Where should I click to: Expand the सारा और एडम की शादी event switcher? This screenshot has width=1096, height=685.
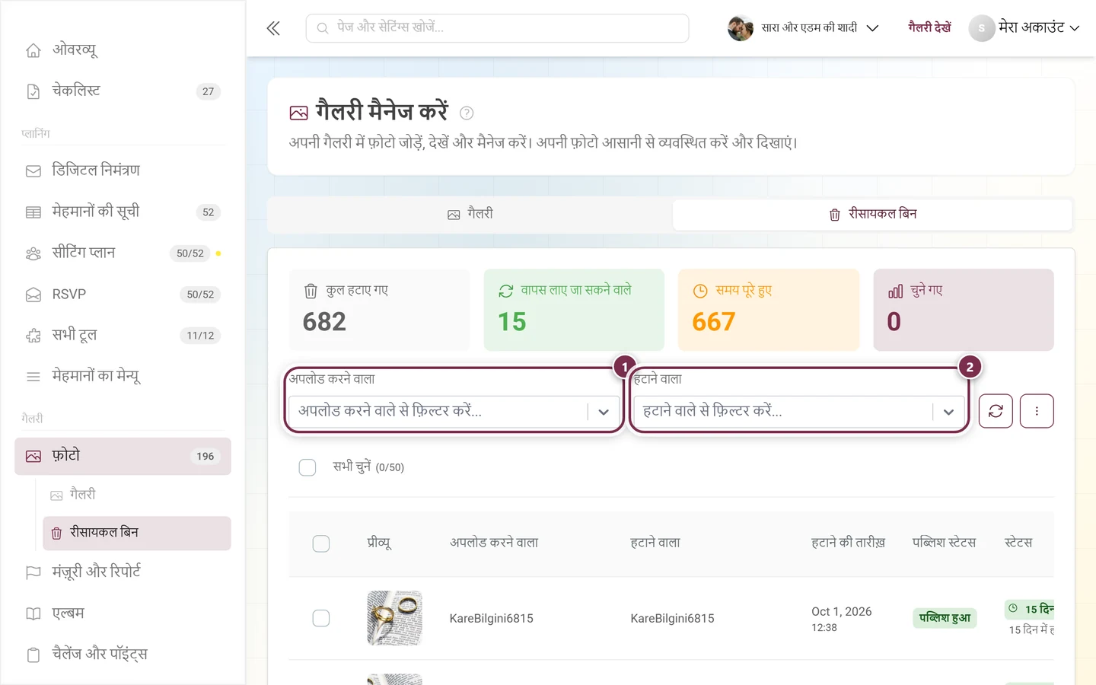(x=804, y=28)
